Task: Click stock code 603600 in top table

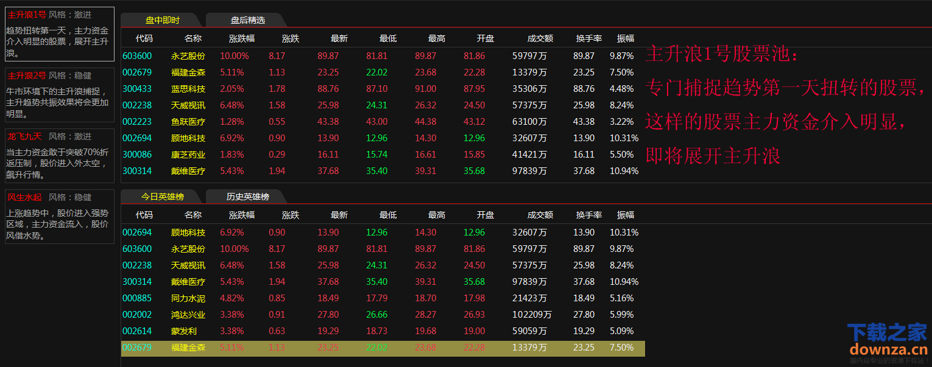Action: coord(137,56)
